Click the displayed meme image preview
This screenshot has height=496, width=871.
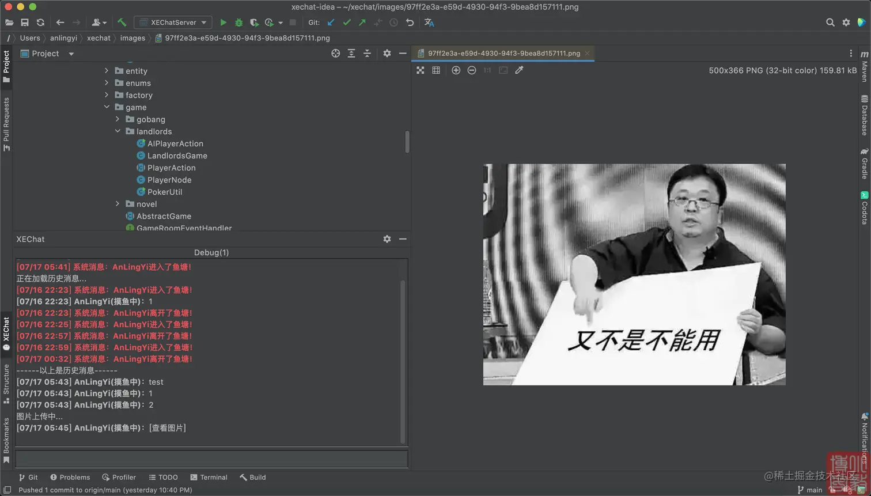(x=634, y=274)
